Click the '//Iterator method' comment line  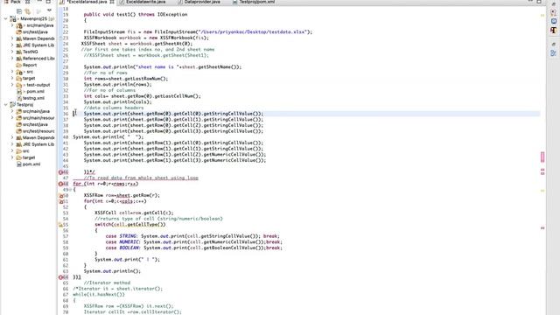[x=107, y=283]
